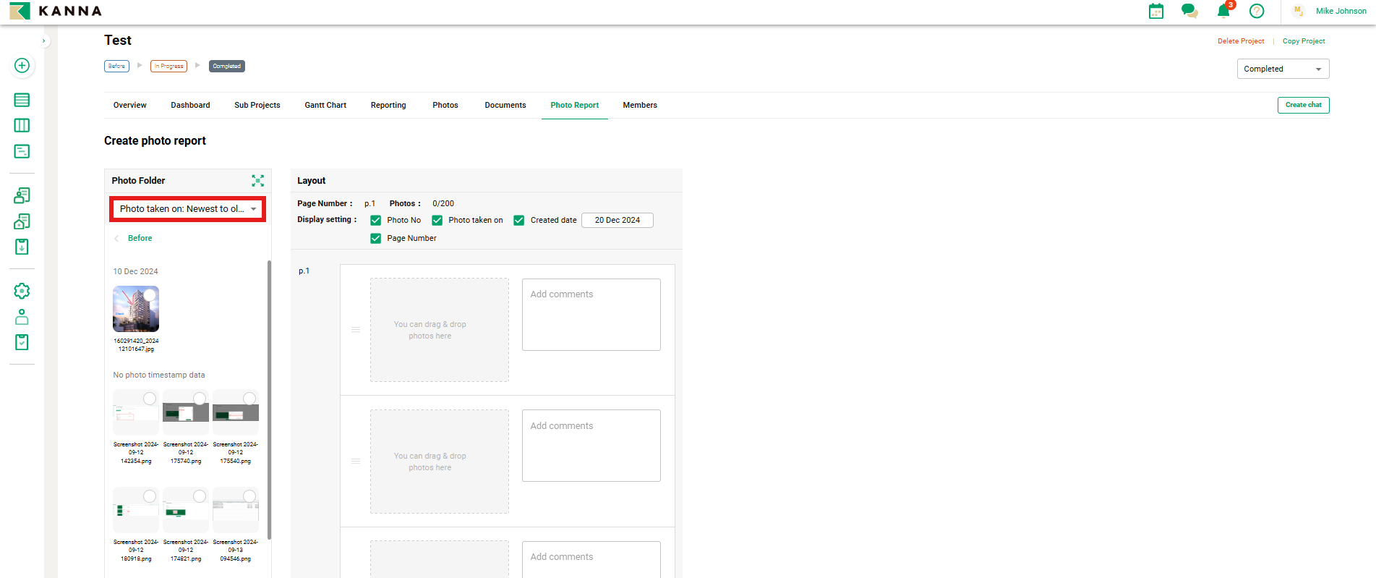
Task: Open the Documents tab
Action: point(505,106)
